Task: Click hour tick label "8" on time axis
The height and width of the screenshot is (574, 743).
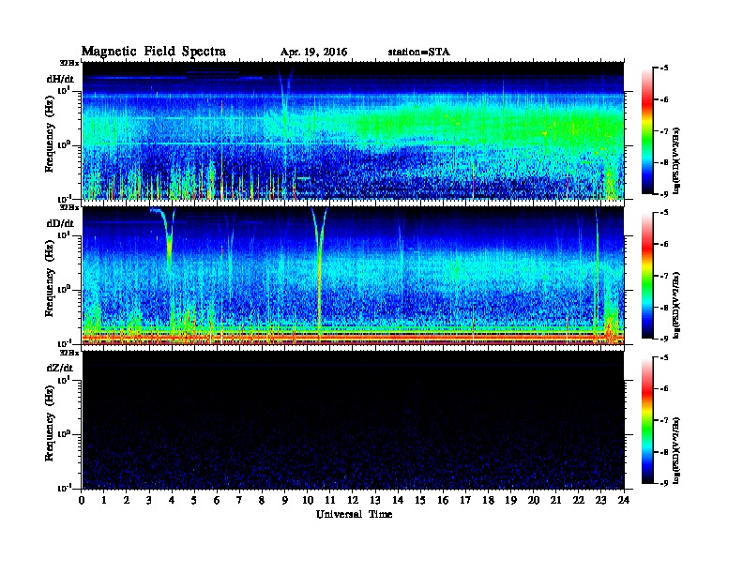Action: click(262, 500)
